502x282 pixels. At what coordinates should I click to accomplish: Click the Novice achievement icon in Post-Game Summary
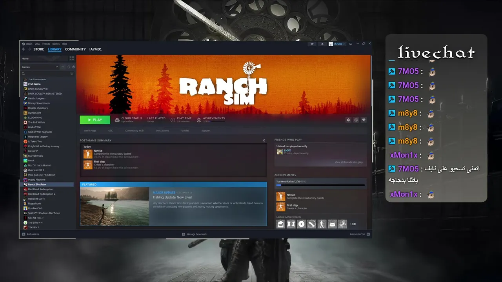pos(88,154)
